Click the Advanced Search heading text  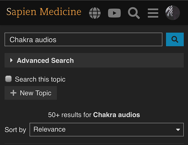45,60
